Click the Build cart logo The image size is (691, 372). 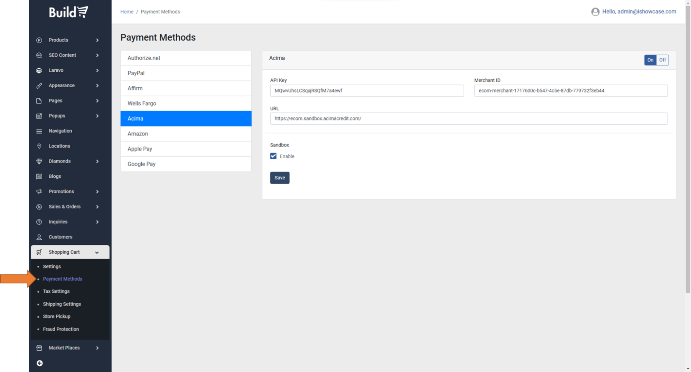[68, 12]
